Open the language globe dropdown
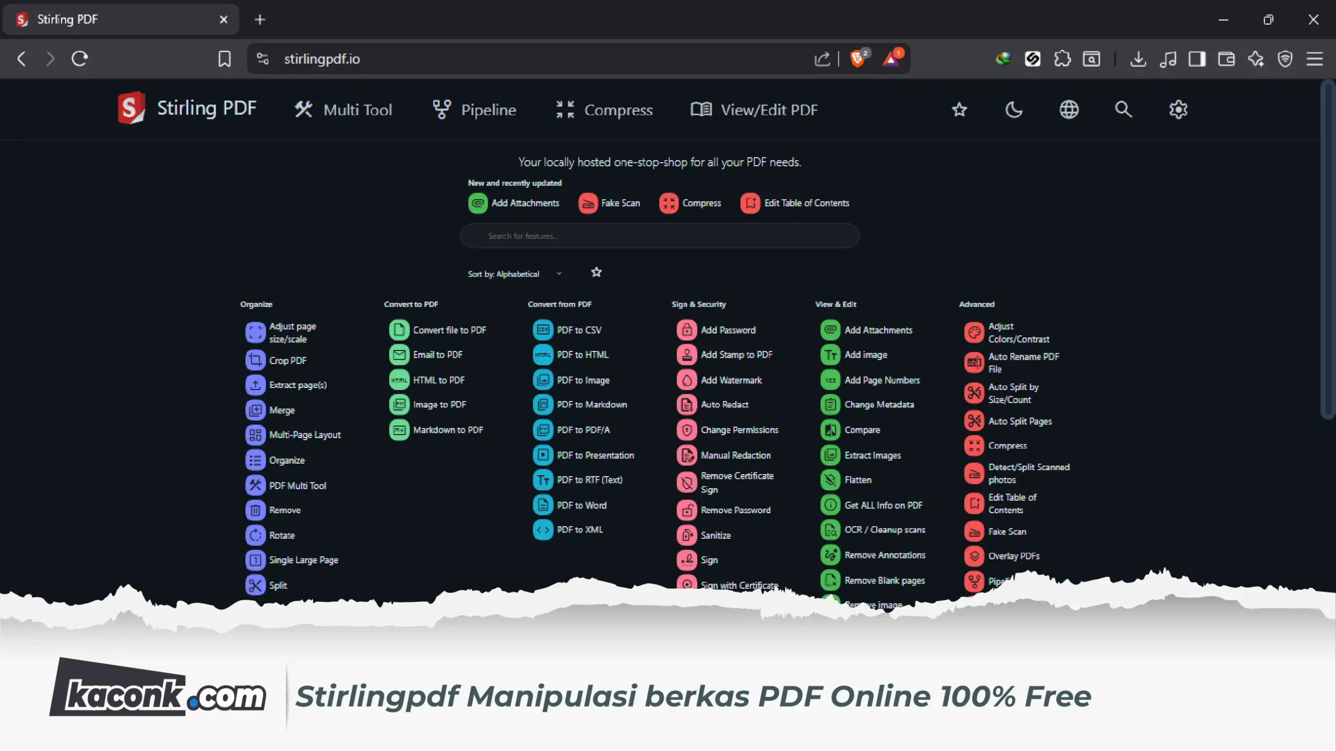 pos(1068,110)
